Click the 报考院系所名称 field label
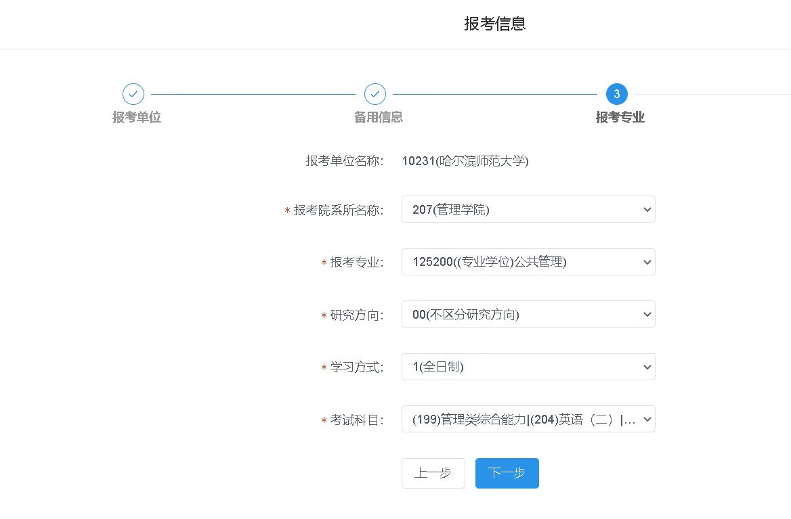The width and height of the screenshot is (791, 519). [338, 210]
